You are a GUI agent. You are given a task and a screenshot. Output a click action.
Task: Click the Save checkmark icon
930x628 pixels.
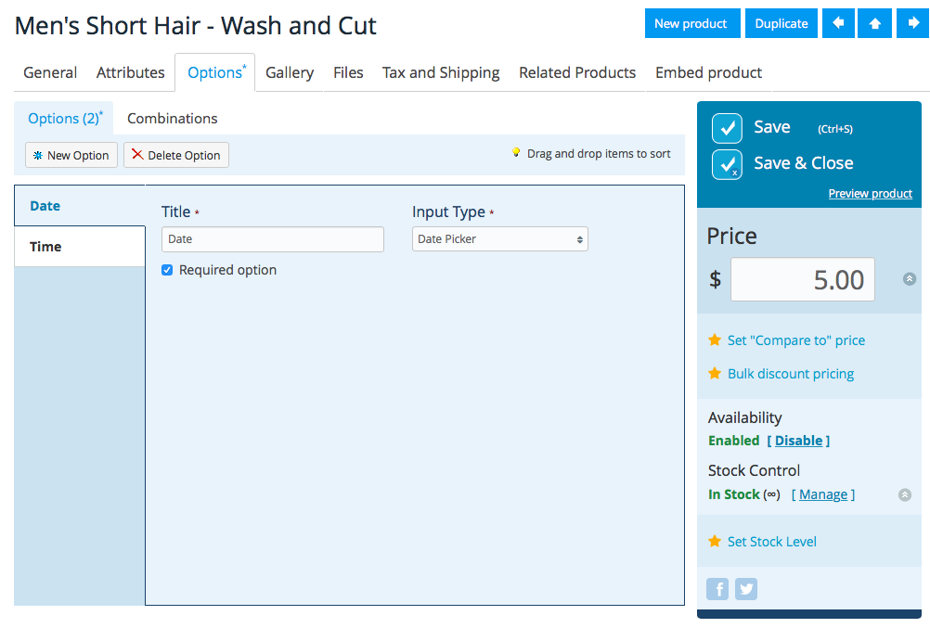coord(727,128)
